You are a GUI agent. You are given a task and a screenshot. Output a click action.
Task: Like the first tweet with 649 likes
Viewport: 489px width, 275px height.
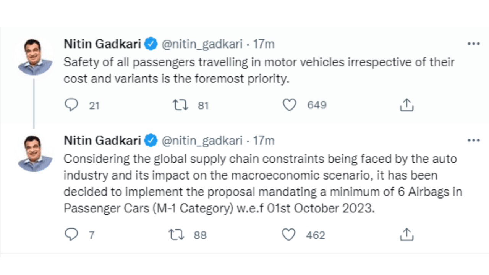tap(289, 105)
